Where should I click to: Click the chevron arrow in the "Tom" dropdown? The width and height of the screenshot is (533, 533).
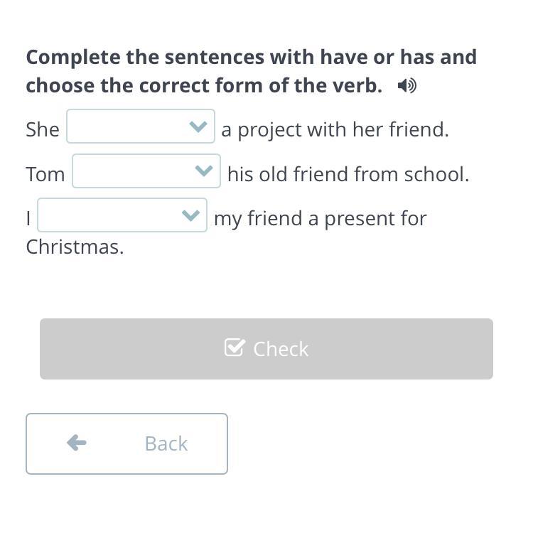[x=204, y=171]
